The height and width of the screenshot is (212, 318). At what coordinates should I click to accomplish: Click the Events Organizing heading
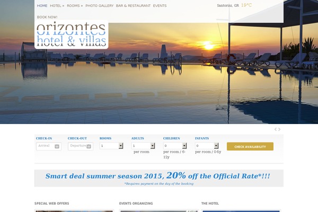pos(136,204)
